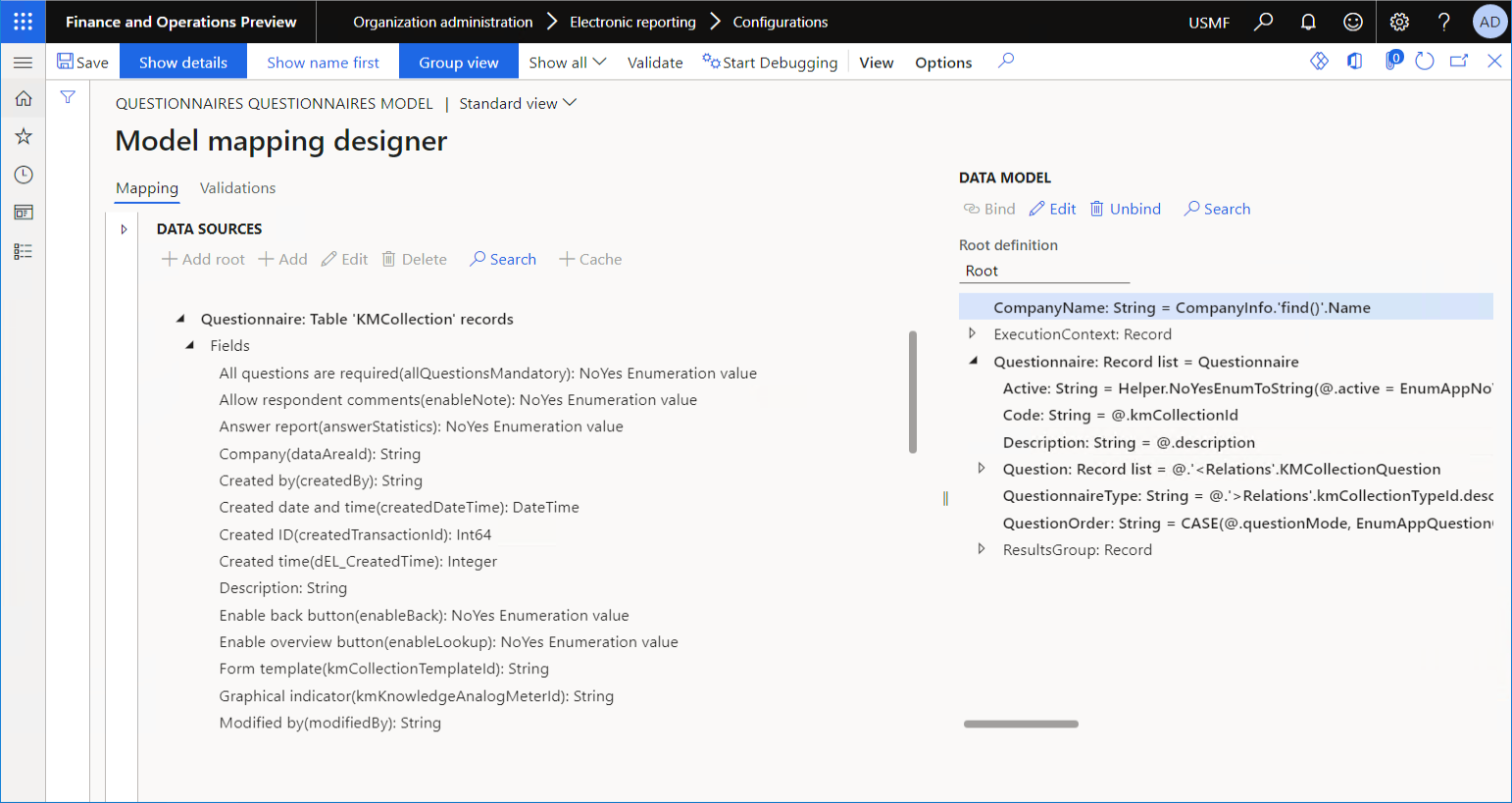Toggle Group view mode
The width and height of the screenshot is (1512, 803).
pyautogui.click(x=458, y=61)
